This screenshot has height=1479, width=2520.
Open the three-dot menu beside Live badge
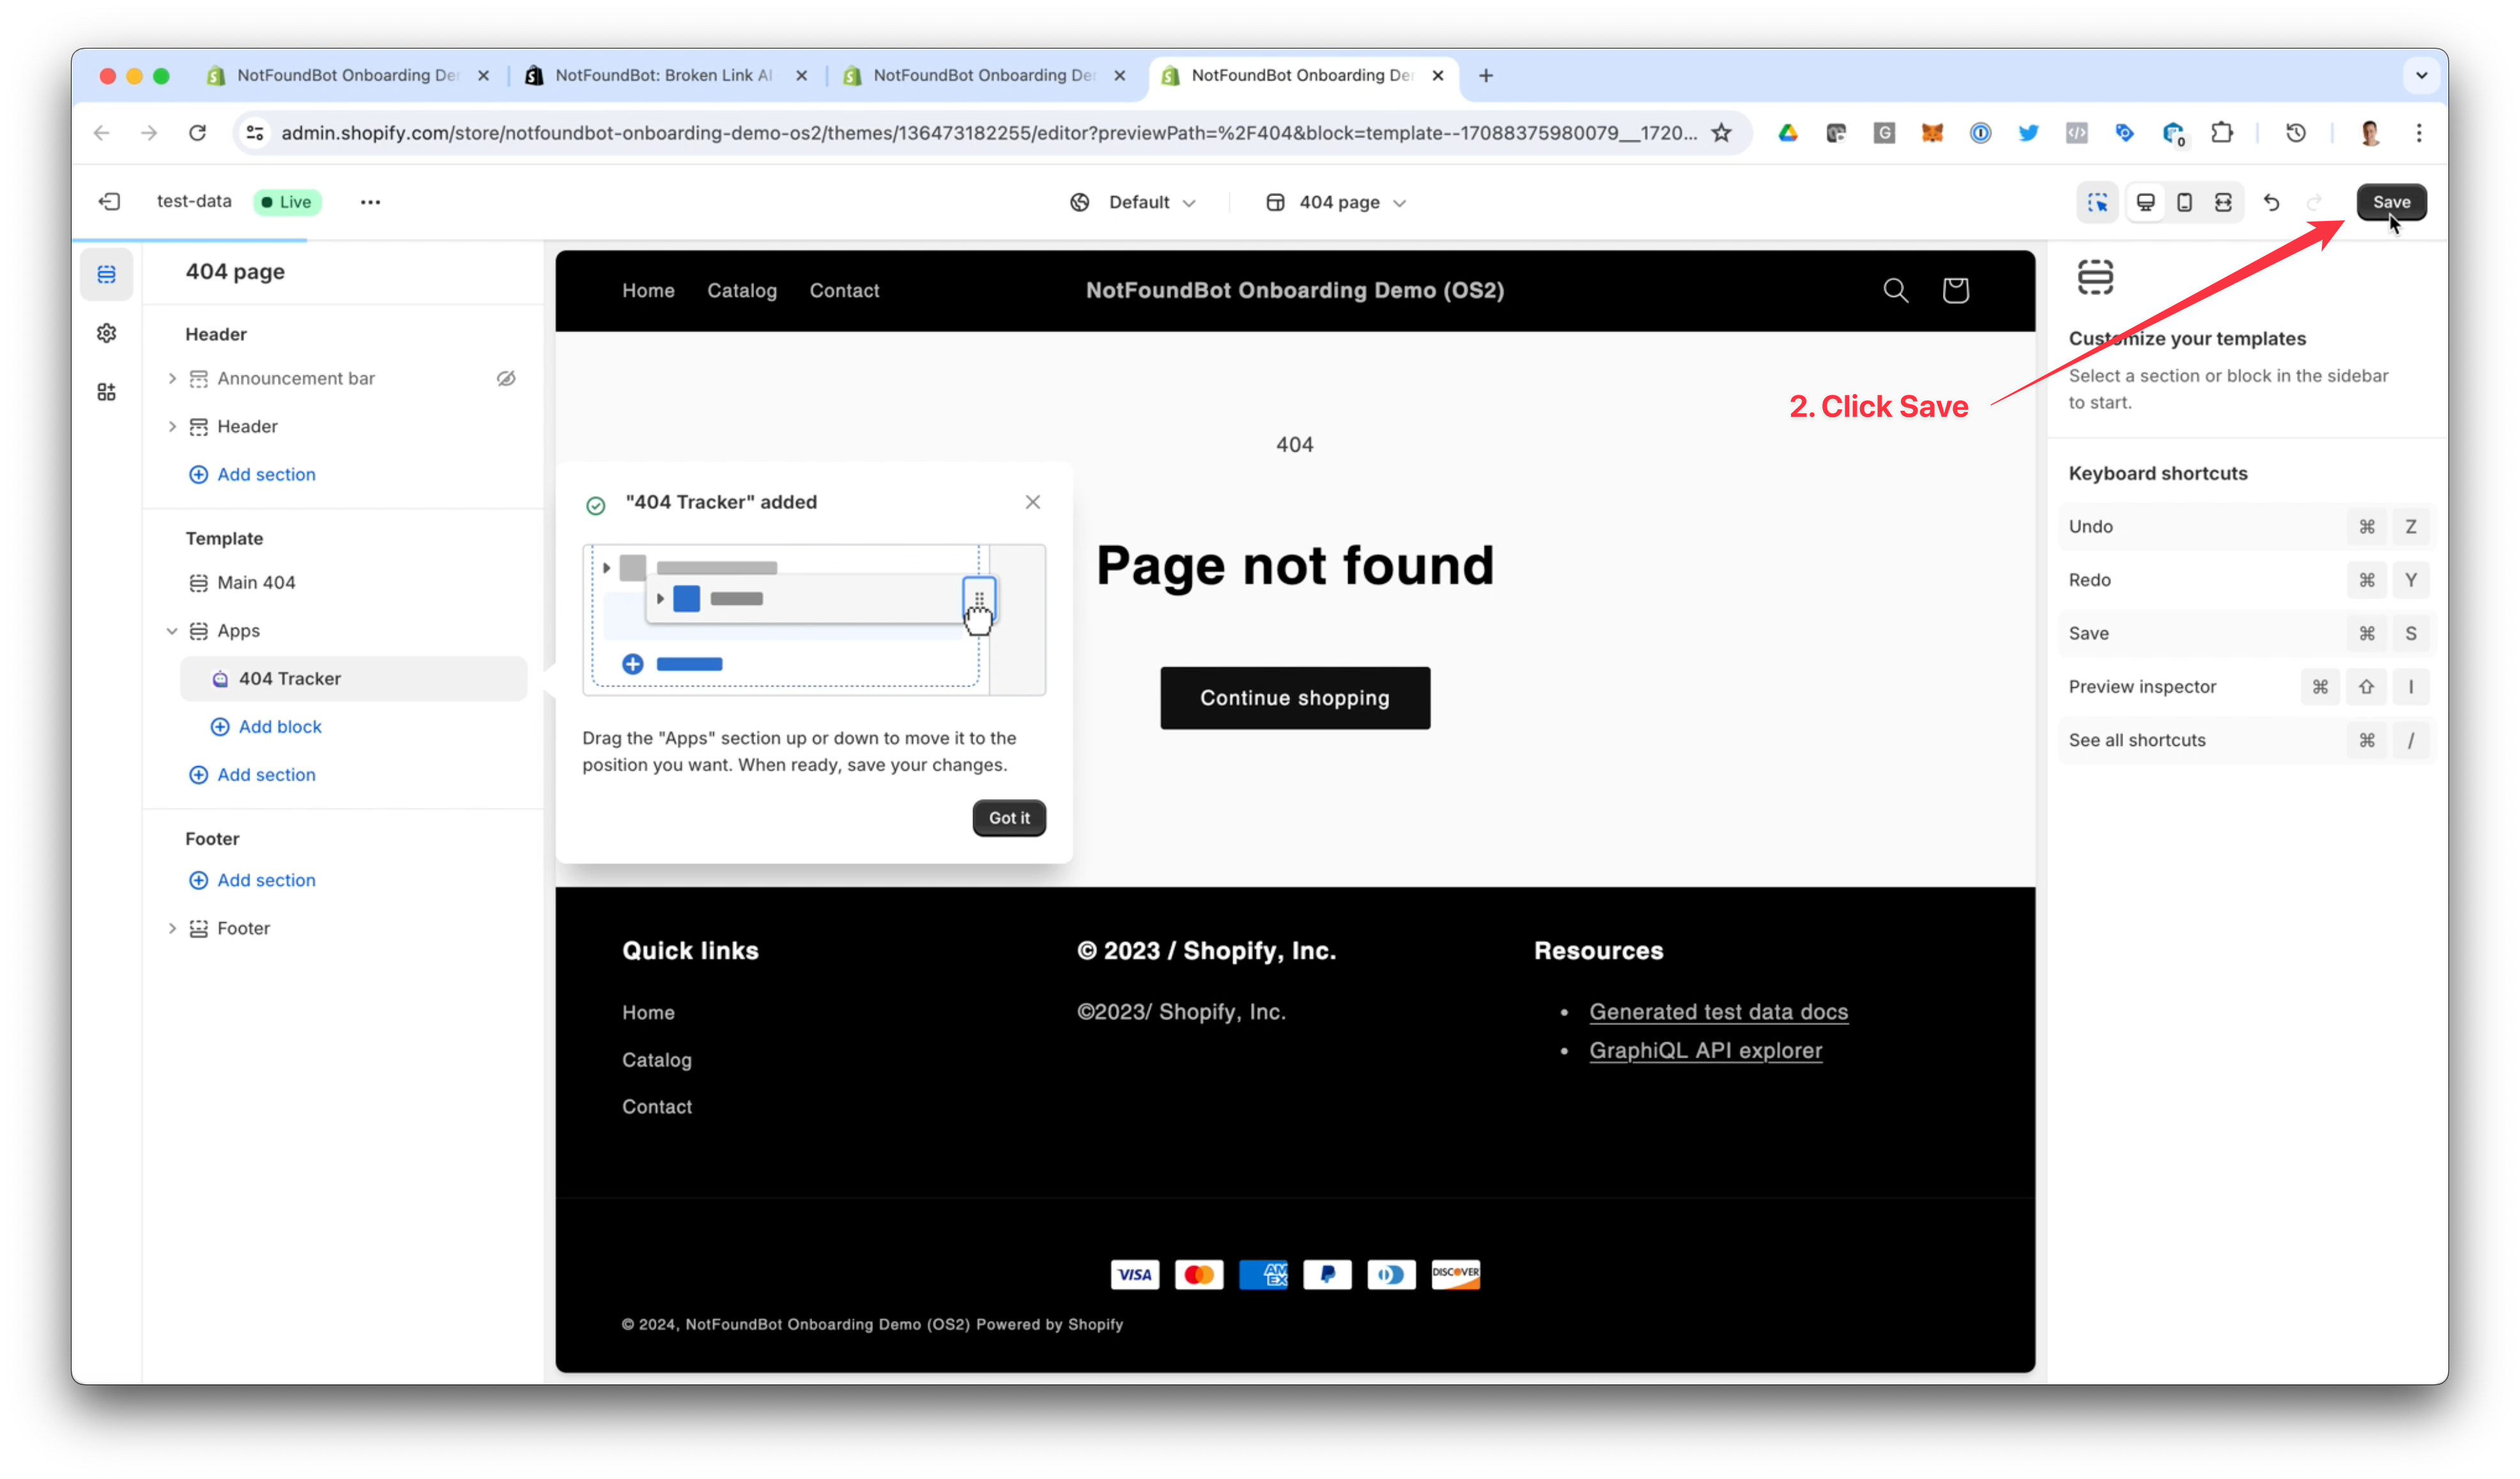[x=370, y=202]
